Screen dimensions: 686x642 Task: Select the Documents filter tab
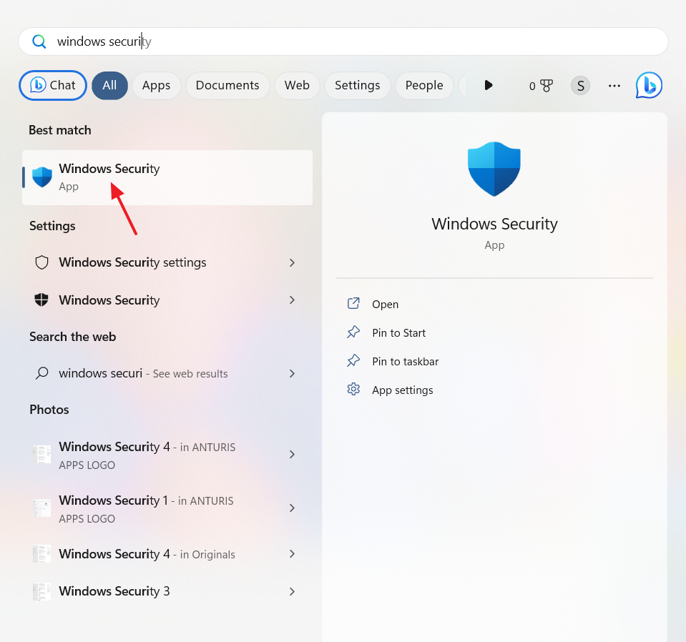tap(227, 86)
